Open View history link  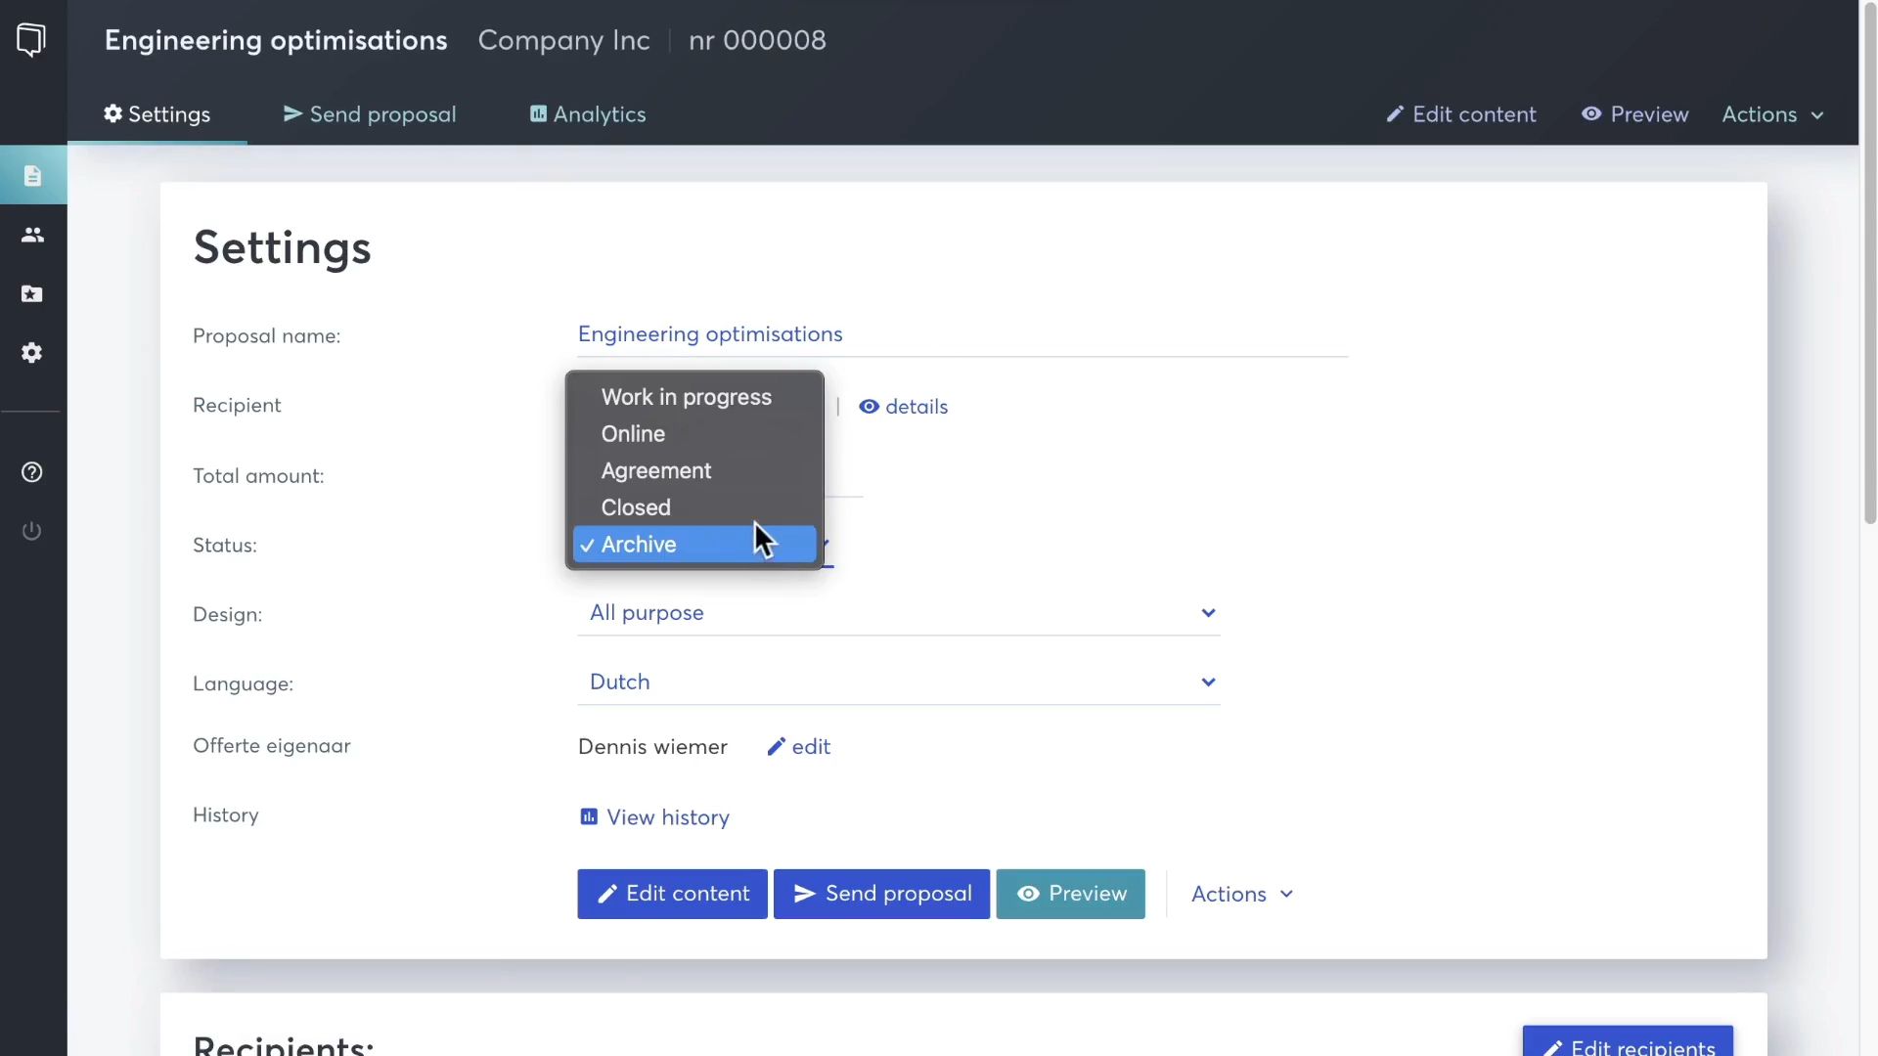[x=653, y=817]
